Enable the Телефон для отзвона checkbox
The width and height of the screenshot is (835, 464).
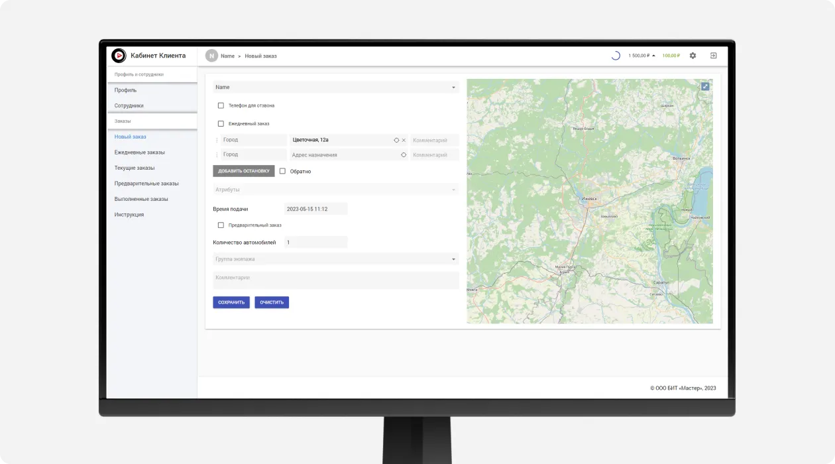pos(221,105)
